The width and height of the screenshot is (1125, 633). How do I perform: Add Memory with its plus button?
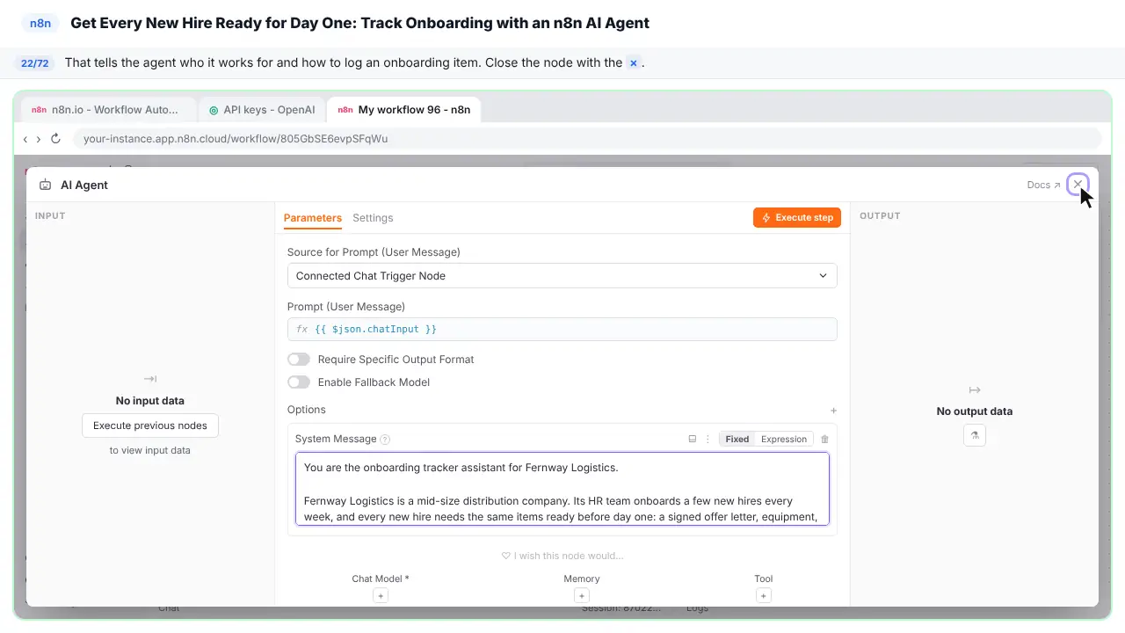581,596
